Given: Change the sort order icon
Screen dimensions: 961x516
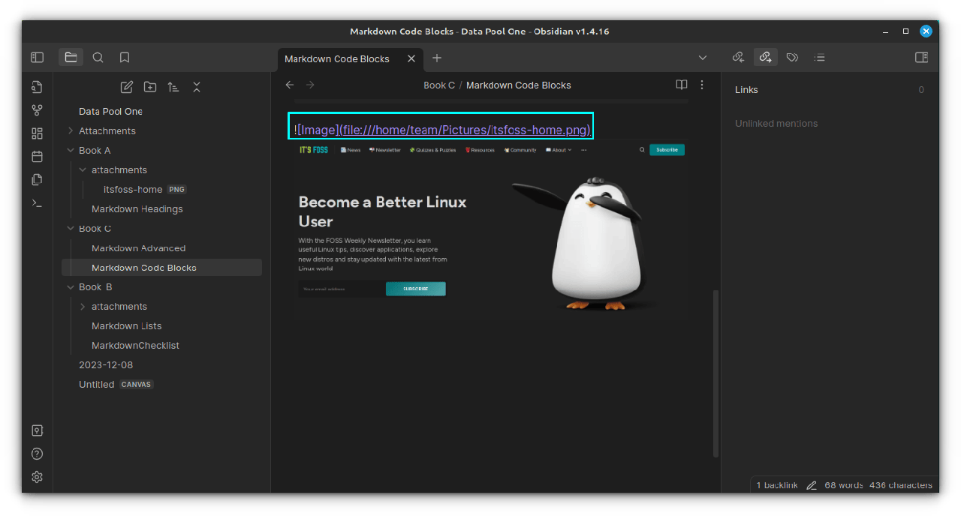Looking at the screenshot, I should tap(173, 87).
